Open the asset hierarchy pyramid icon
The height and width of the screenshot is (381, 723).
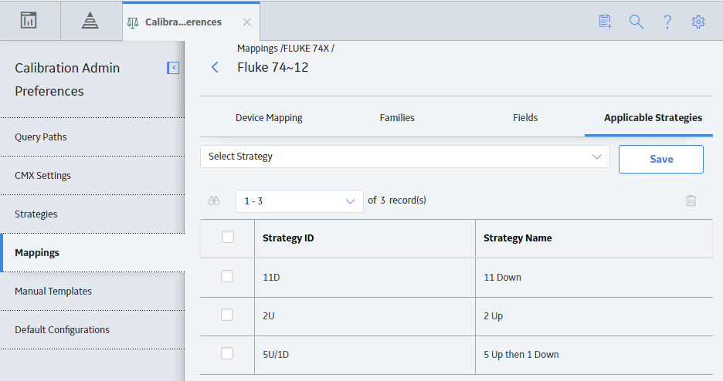tap(90, 21)
